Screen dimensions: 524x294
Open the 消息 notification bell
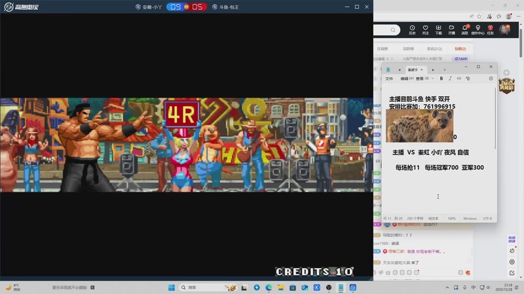coord(464,29)
